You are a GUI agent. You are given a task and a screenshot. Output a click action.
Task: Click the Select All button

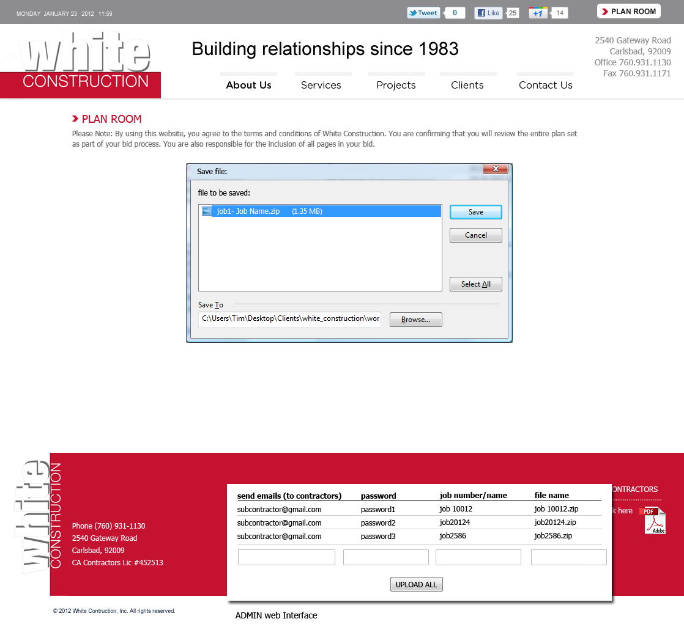tap(475, 284)
